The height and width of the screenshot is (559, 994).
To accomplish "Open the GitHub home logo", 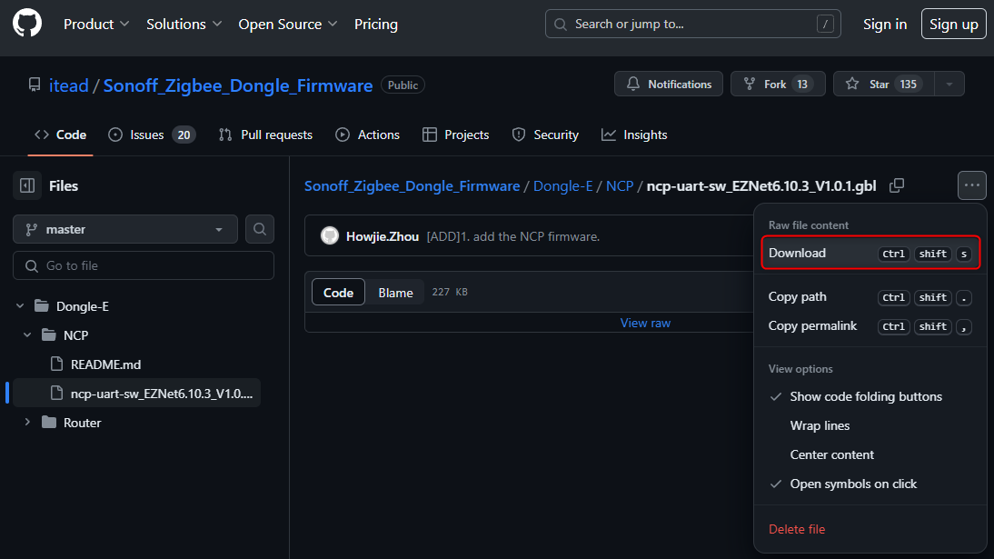I will [27, 24].
